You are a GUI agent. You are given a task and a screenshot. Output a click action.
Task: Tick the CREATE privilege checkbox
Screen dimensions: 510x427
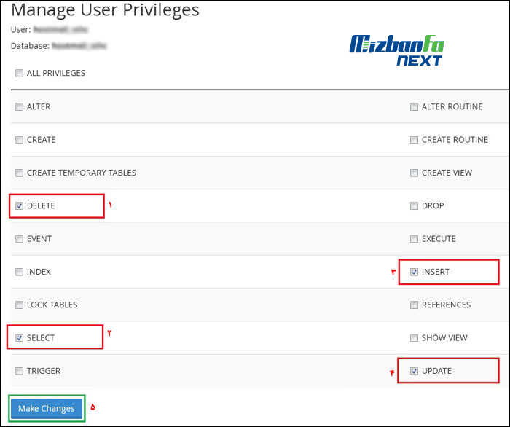click(x=20, y=140)
